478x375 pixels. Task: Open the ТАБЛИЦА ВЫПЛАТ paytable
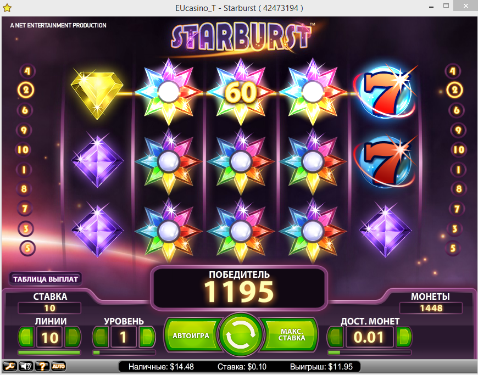tap(46, 279)
